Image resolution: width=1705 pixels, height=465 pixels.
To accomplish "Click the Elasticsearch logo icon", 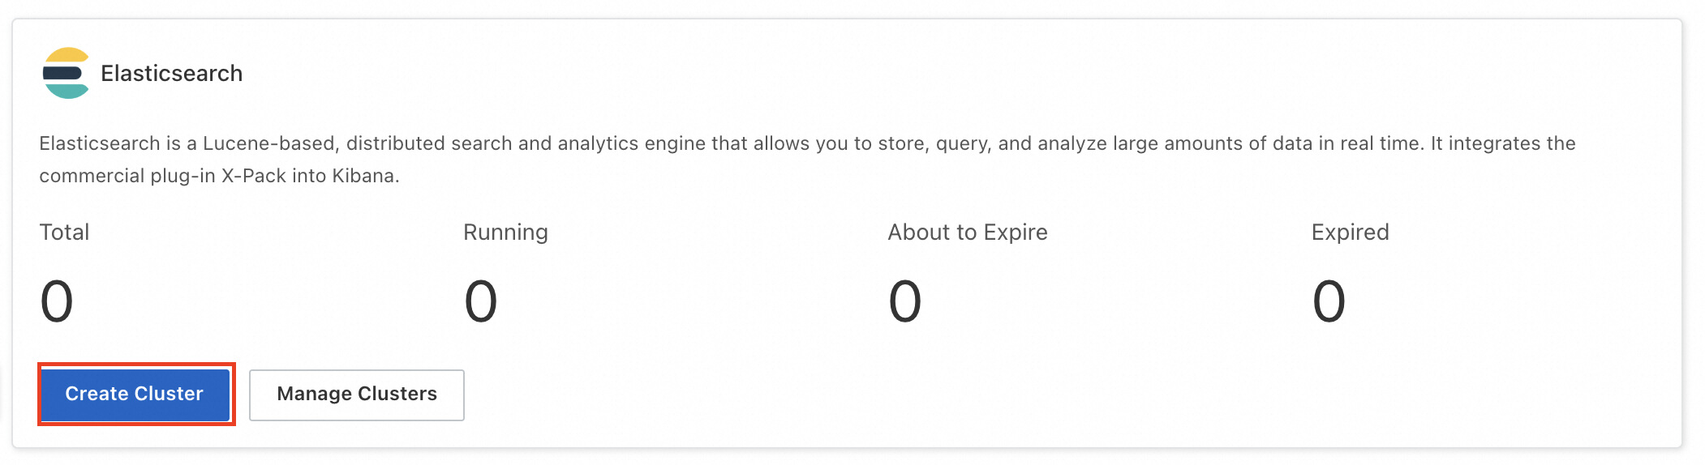I will (x=66, y=73).
